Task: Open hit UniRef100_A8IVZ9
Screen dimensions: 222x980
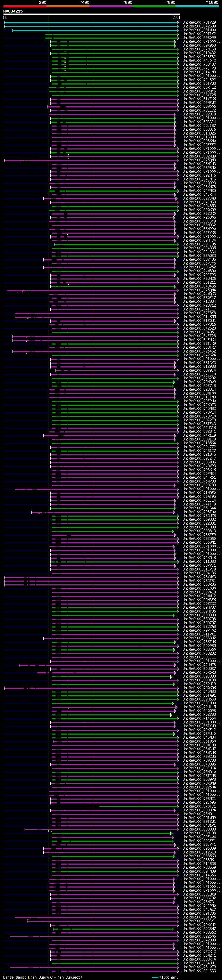Action: click(199, 23)
